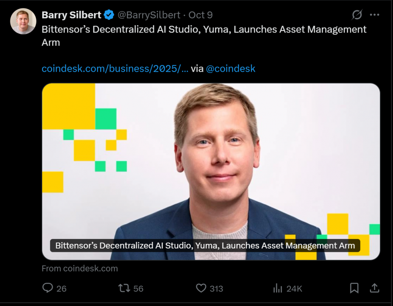Screen dimensions: 393x306
Task: Open the article card preview image
Action: coord(211,161)
